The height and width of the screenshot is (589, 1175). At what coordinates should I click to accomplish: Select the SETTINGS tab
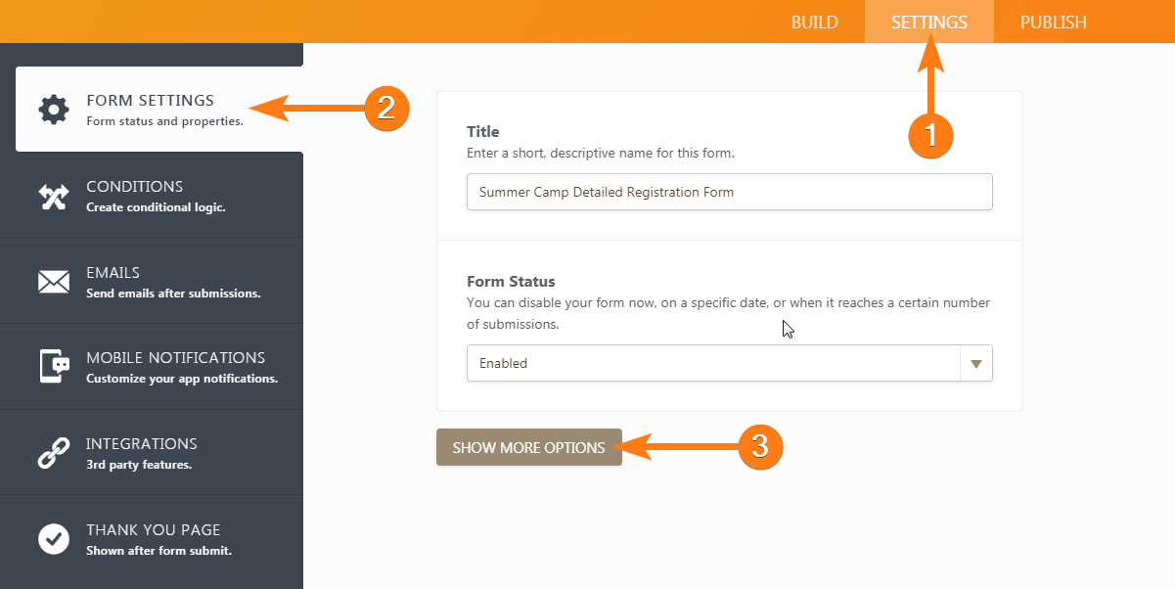click(928, 23)
